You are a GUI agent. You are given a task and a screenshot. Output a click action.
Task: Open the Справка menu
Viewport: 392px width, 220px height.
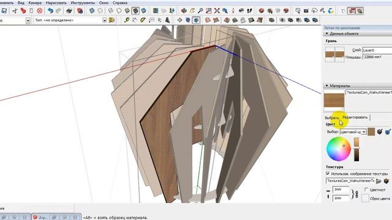point(120,2)
